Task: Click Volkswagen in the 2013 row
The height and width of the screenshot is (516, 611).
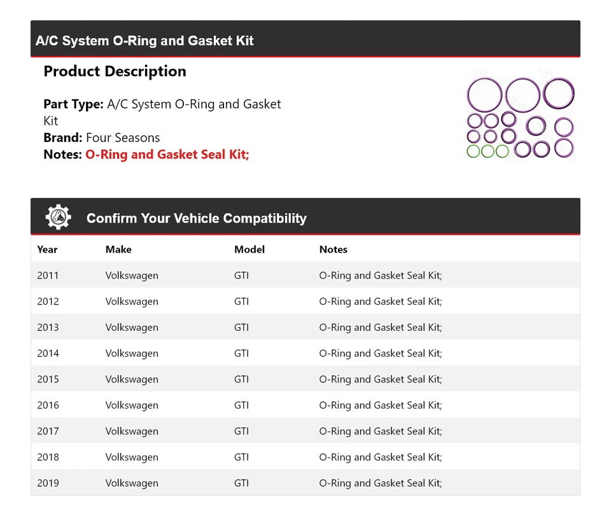Action: point(132,328)
